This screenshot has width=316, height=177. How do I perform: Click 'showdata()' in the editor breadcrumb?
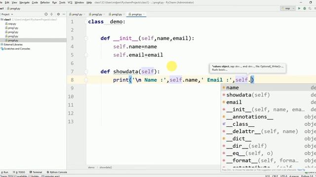106,167
